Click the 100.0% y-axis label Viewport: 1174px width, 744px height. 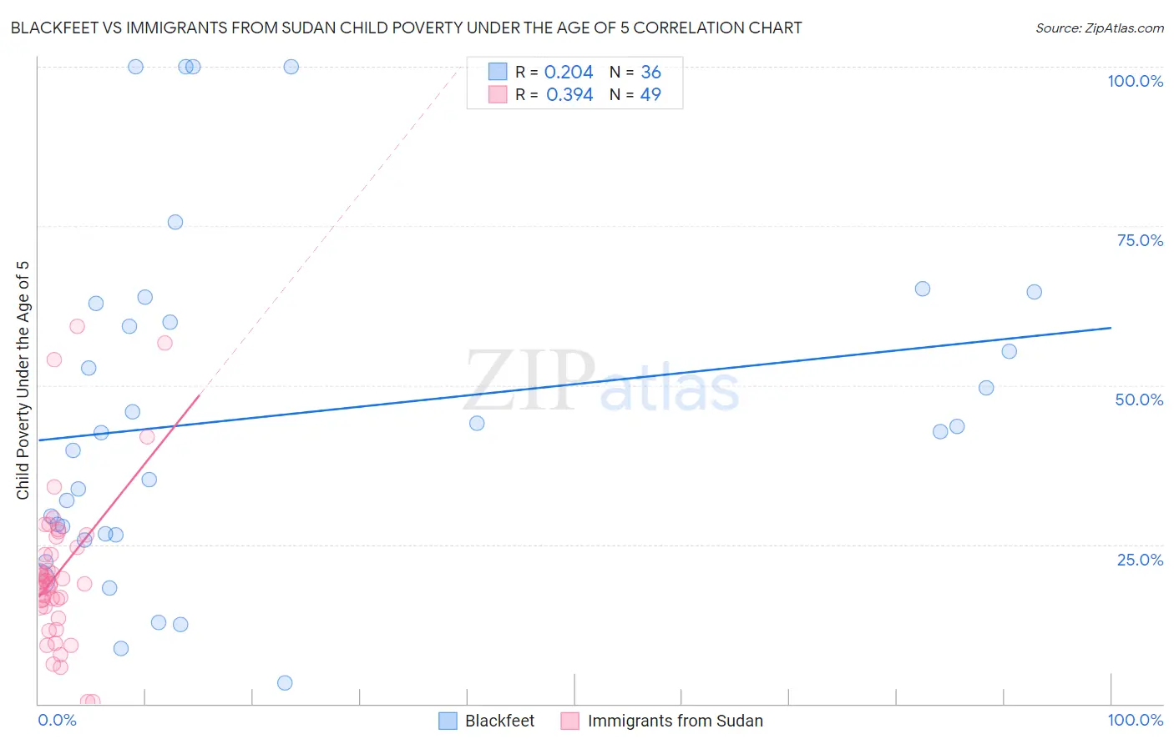[1135, 81]
